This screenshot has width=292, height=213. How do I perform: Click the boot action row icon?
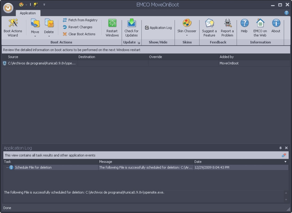(x=5, y=63)
